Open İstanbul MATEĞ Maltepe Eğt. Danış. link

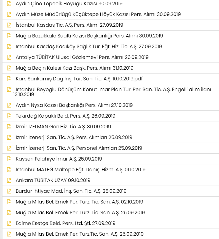(81, 170)
